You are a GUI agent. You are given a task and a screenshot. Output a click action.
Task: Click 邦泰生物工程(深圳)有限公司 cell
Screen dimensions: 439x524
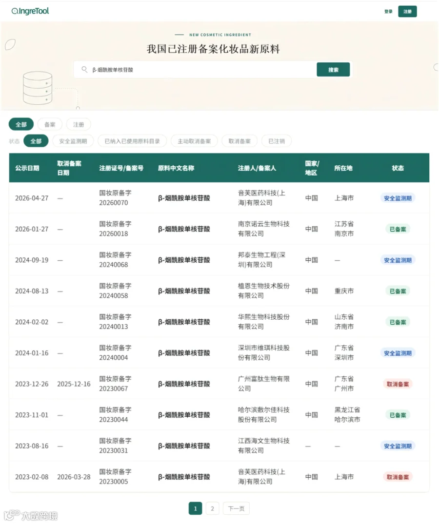(x=261, y=260)
